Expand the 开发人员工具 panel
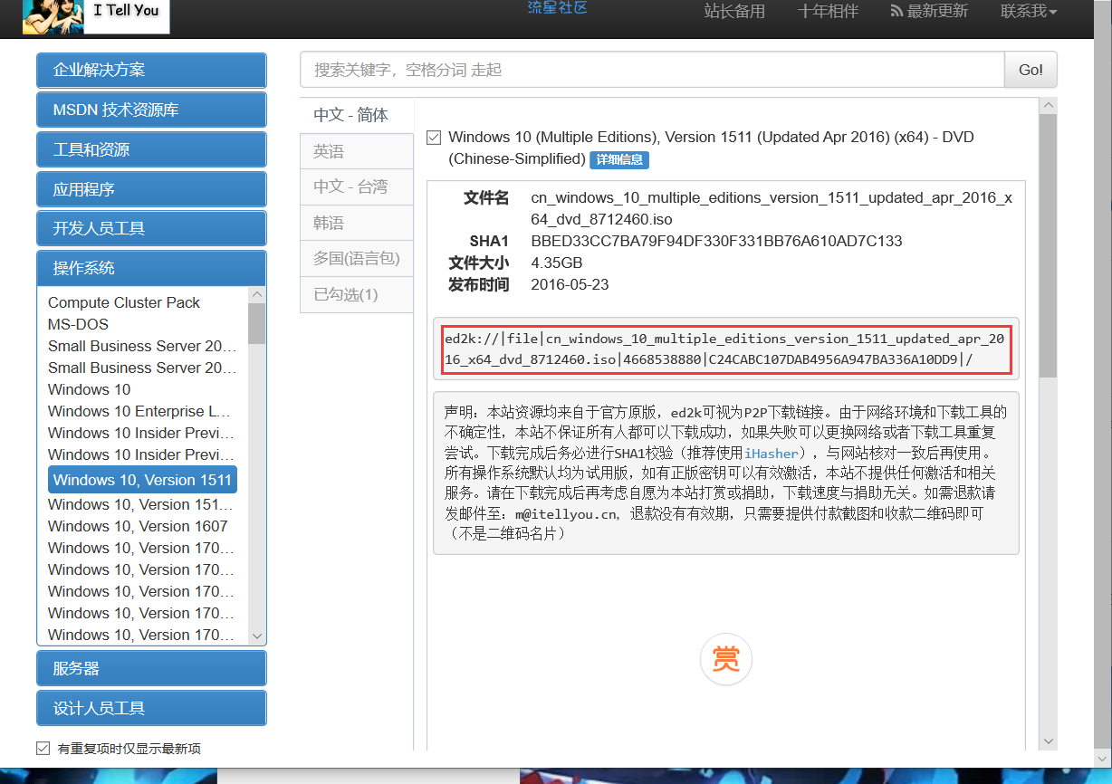This screenshot has height=784, width=1112. click(x=151, y=228)
